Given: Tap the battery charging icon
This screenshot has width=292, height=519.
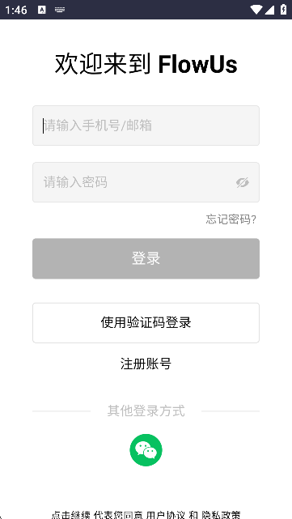Looking at the screenshot, I should point(283,9).
